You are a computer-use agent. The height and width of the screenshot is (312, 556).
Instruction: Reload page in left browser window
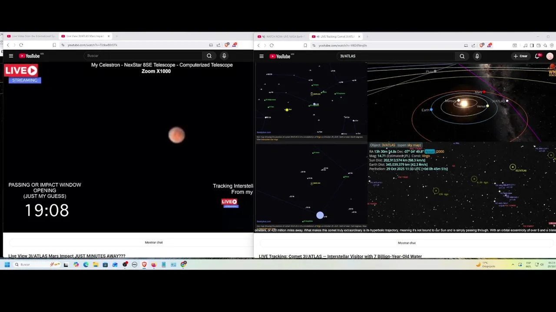21,45
